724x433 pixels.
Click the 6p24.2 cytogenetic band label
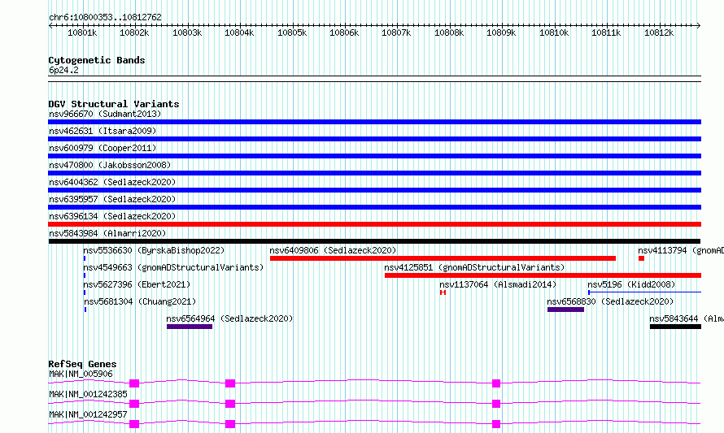click(63, 70)
